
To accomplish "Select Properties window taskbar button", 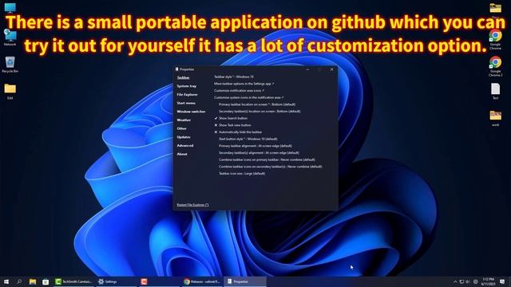I will (245, 281).
